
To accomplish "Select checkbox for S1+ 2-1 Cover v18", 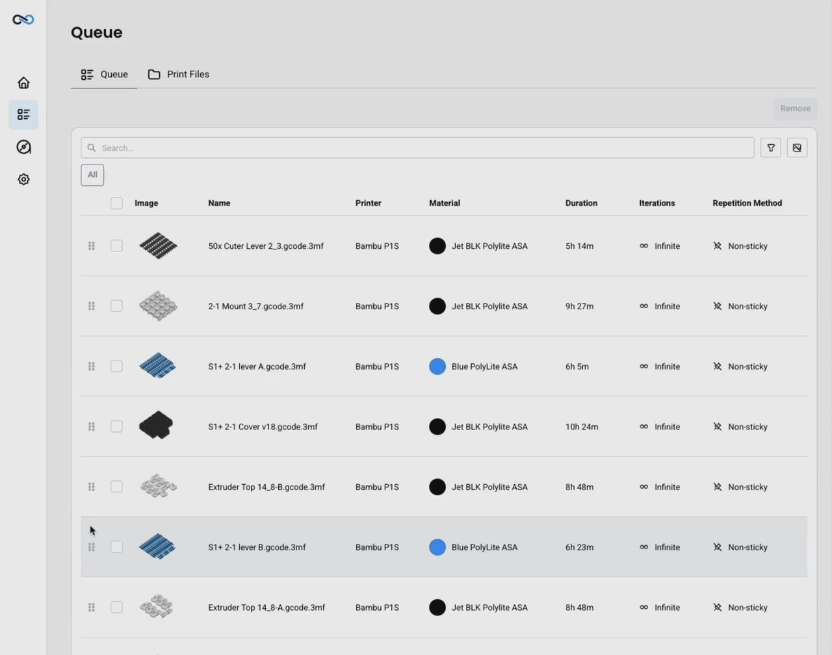I will 116,427.
